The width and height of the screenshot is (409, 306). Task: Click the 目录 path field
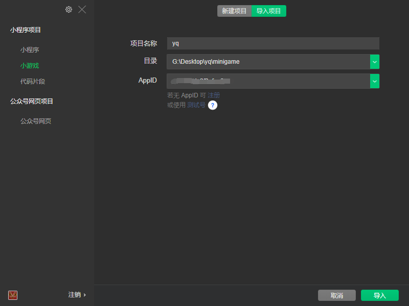[268, 62]
